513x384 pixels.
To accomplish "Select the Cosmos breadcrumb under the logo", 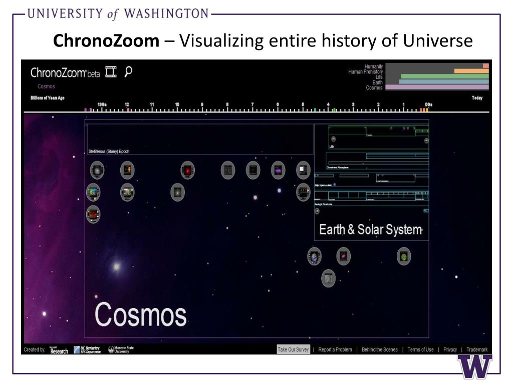I will pyautogui.click(x=46, y=86).
